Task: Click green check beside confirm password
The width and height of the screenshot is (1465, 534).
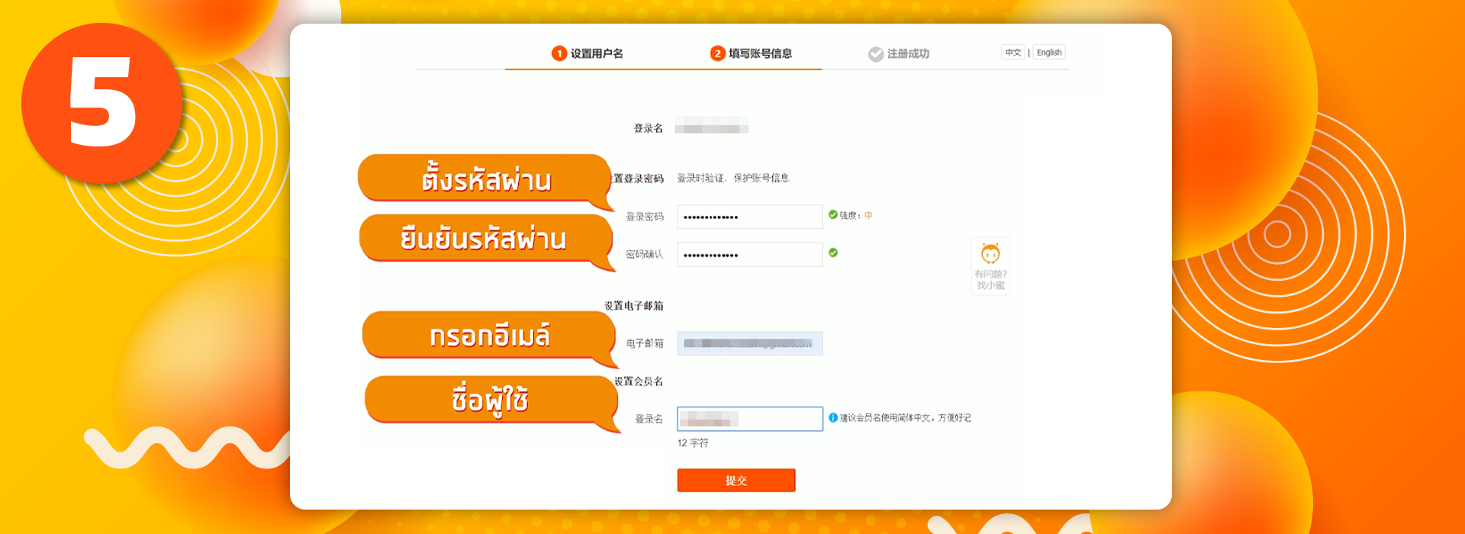Action: (x=833, y=253)
